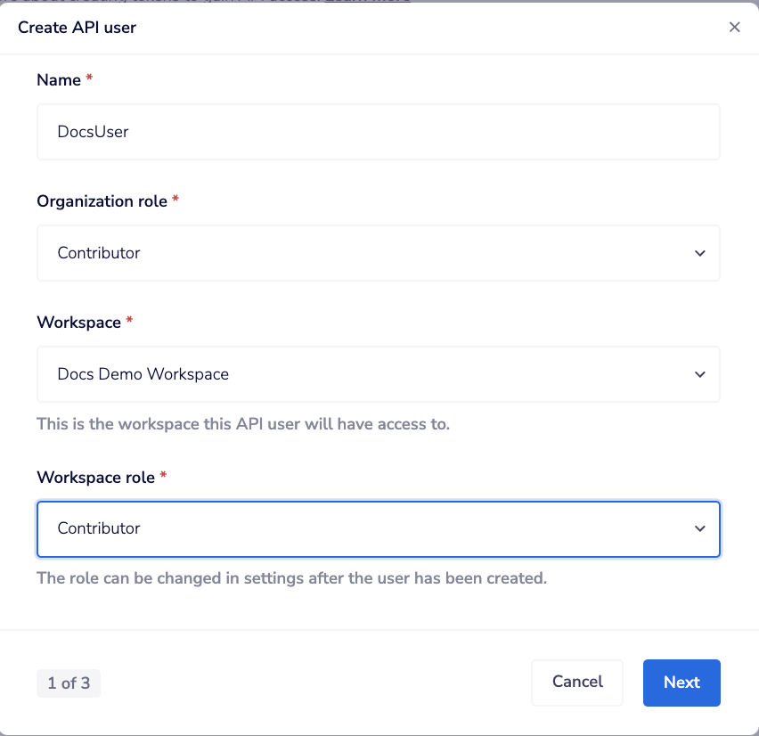Viewport: 759px width, 736px height.
Task: Click the down arrow beside Contributor organization role
Action: (700, 253)
